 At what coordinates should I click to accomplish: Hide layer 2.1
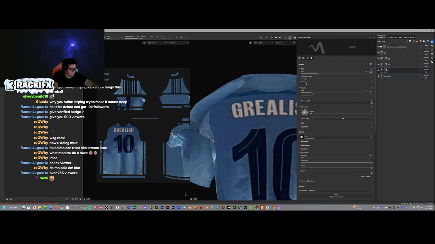[378, 64]
